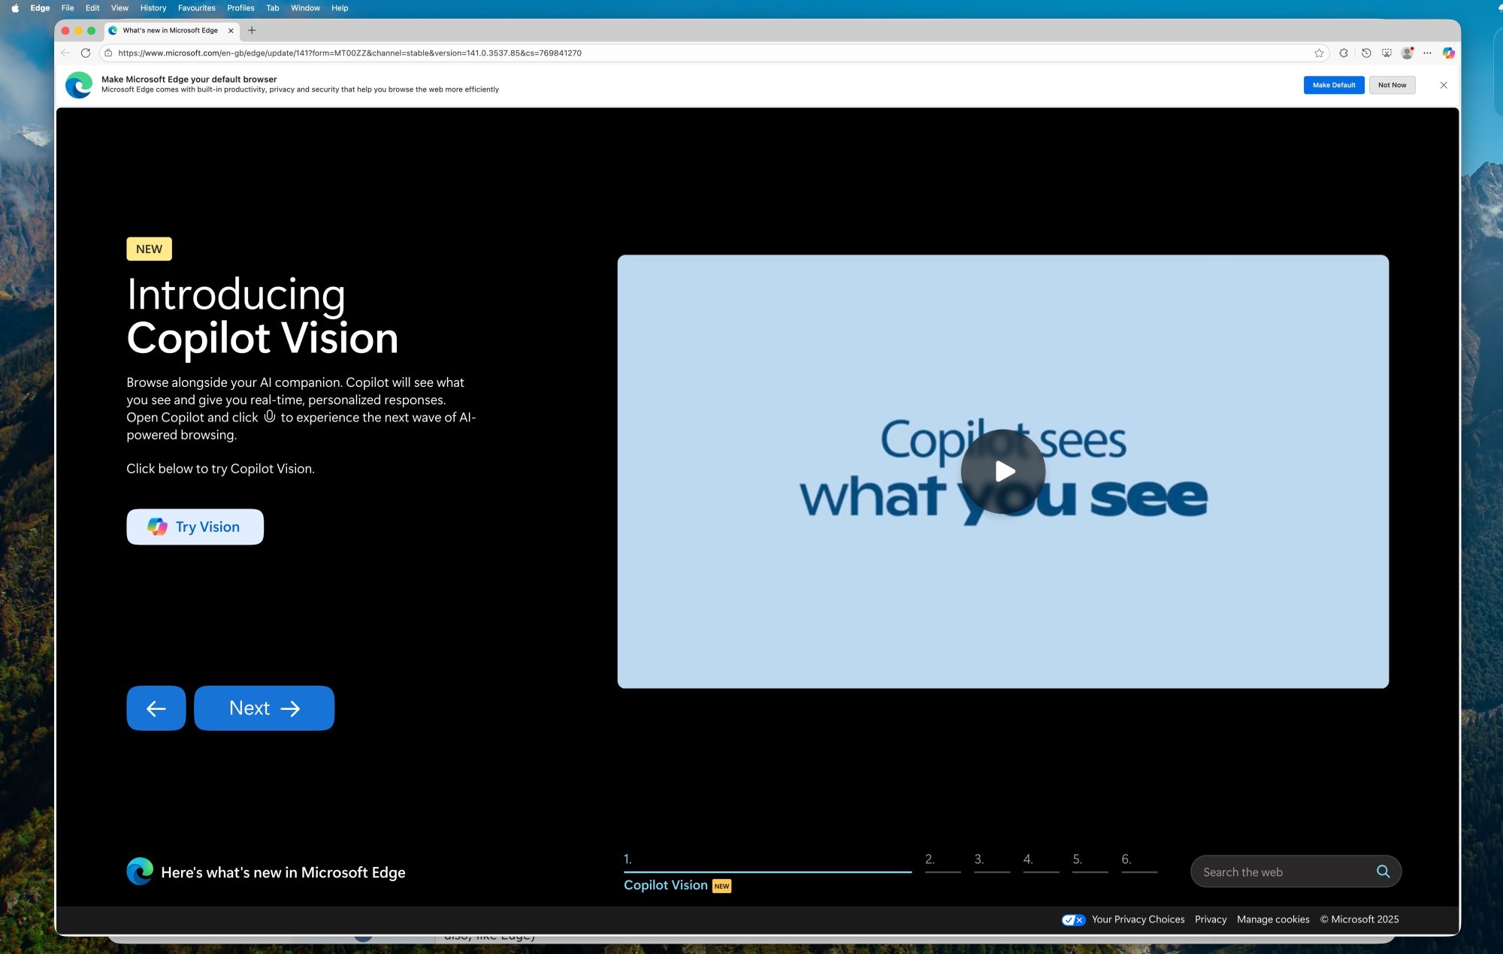This screenshot has width=1503, height=954.
Task: Open the profile avatar in the toolbar
Action: tap(1407, 53)
